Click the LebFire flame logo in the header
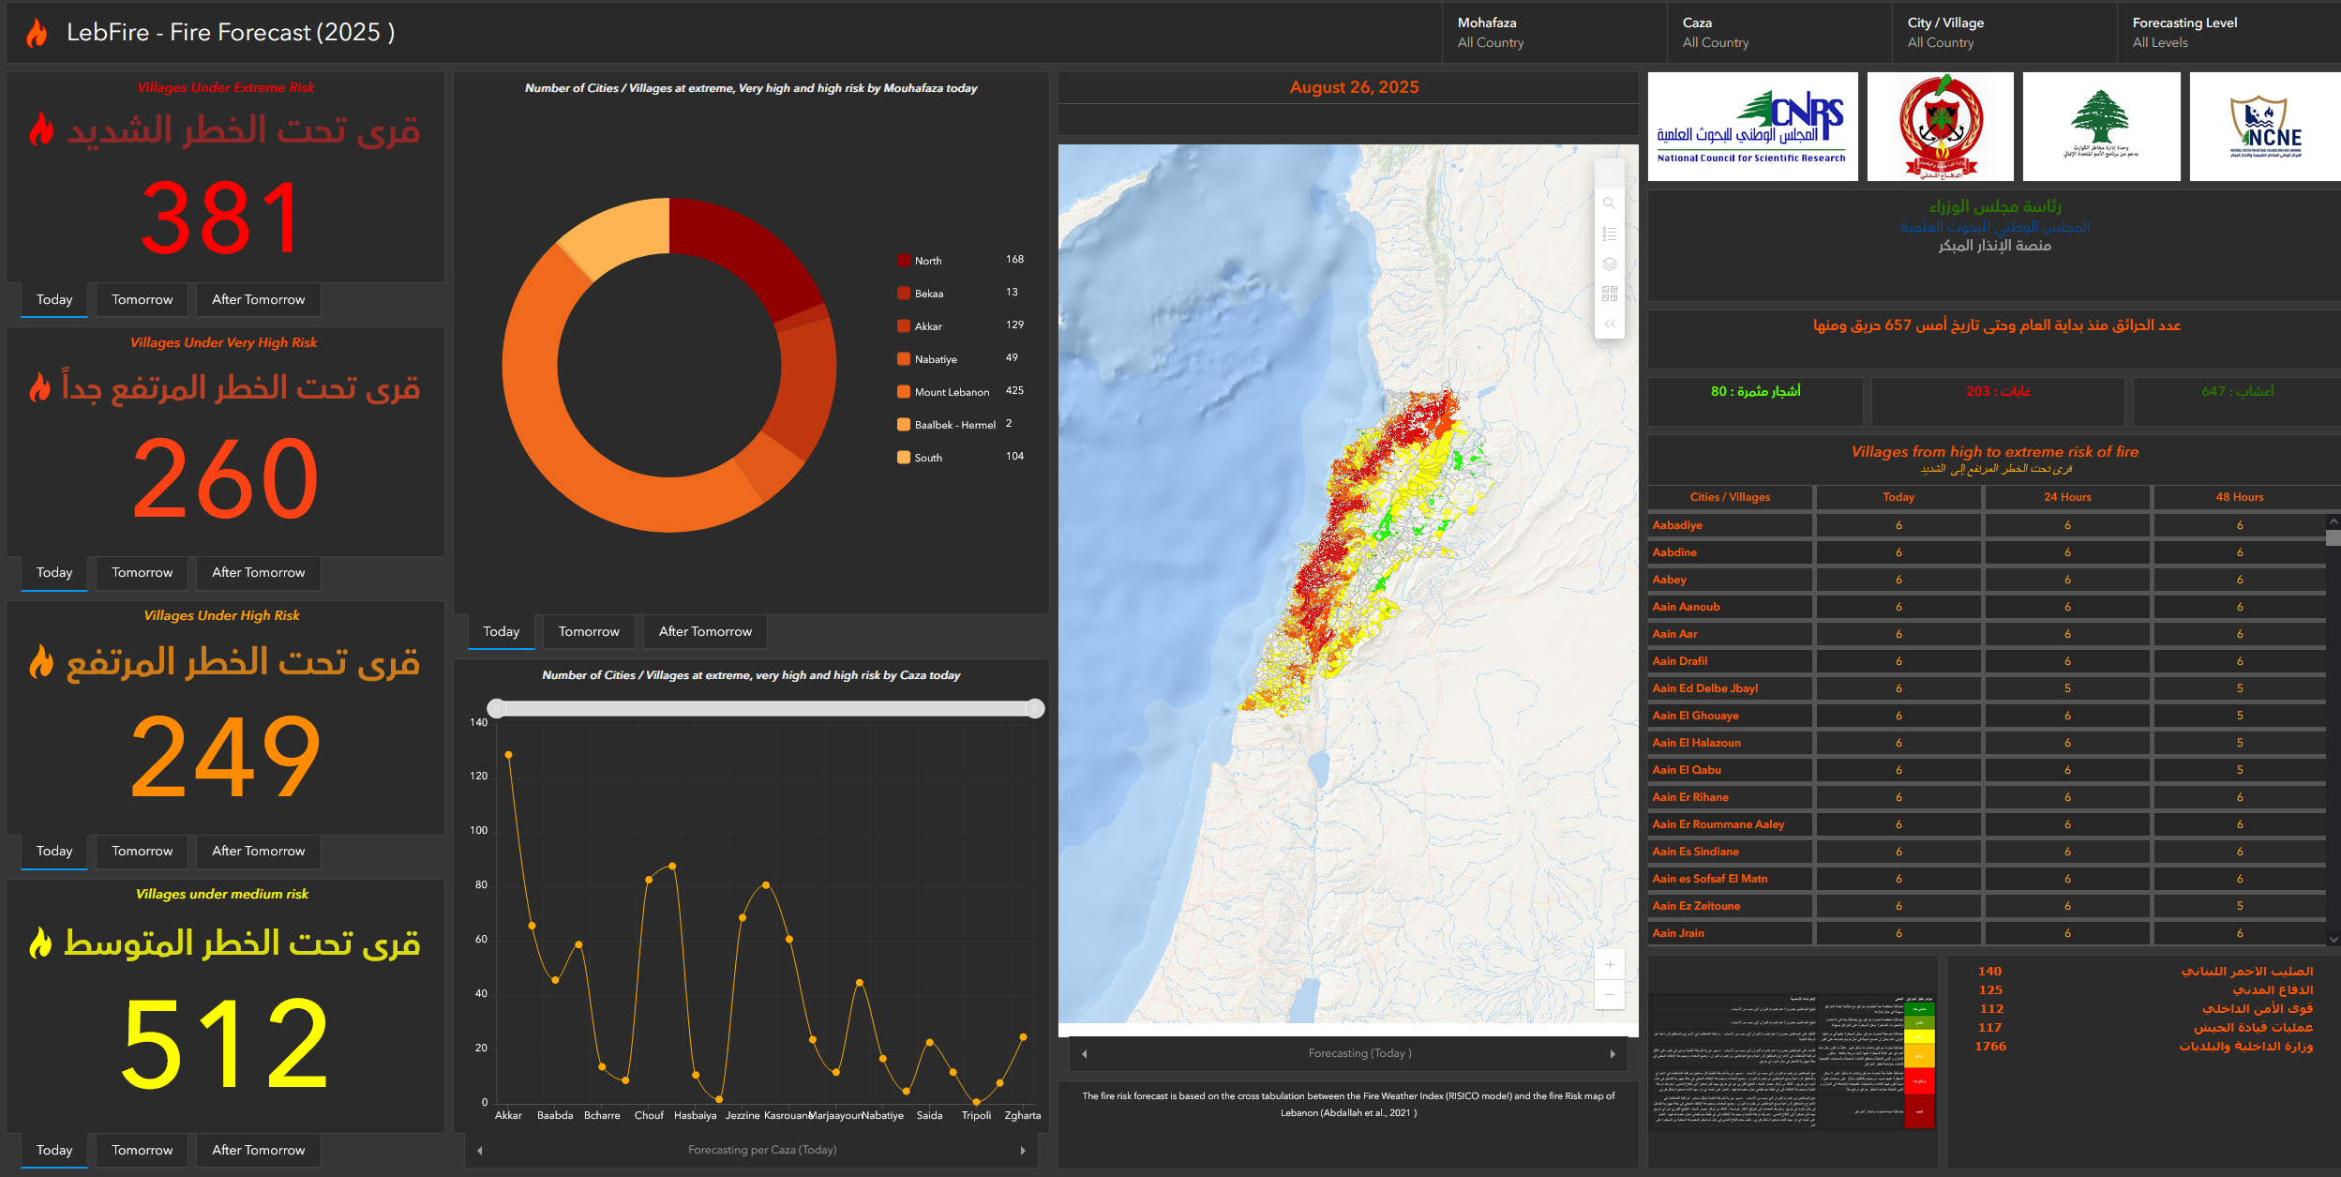This screenshot has width=2341, height=1177. (37, 33)
